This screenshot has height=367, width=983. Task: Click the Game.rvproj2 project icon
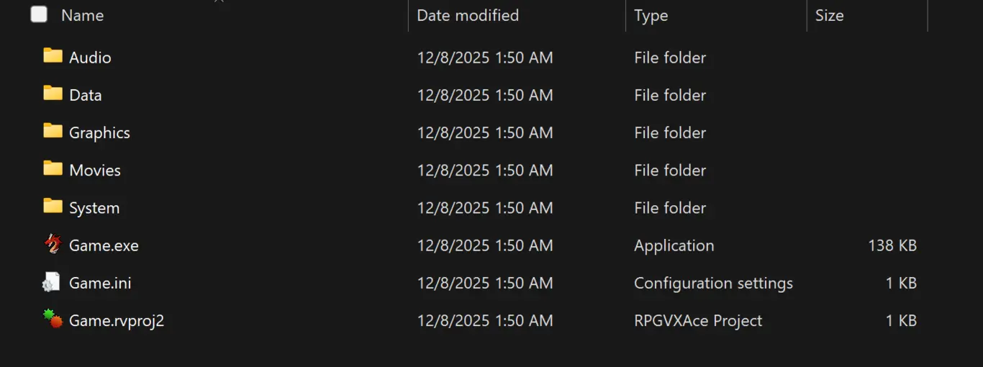(53, 320)
